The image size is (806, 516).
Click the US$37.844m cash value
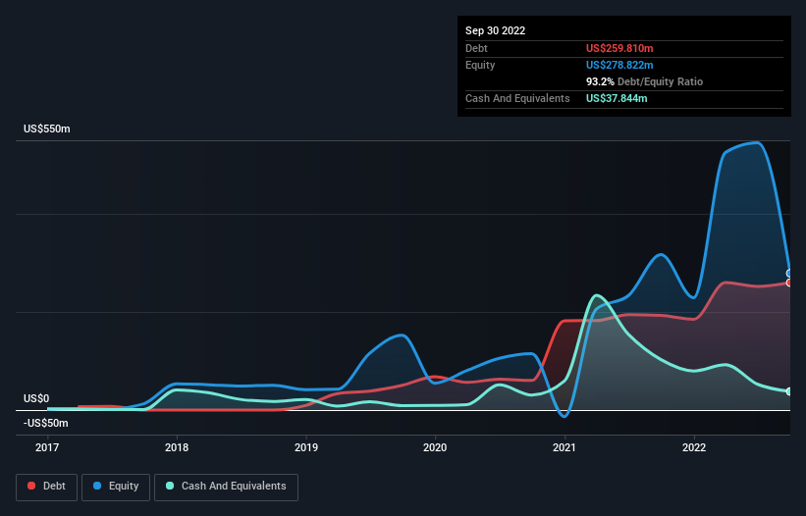617,98
